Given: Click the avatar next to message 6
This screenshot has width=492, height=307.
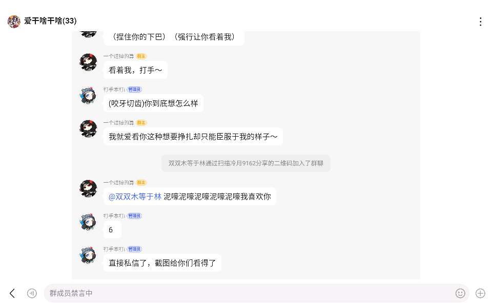Looking at the screenshot, I should 88,222.
